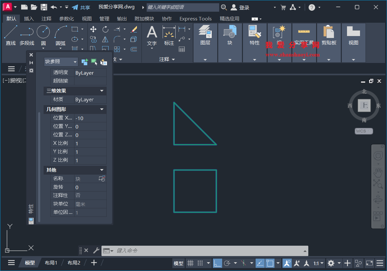Viewport: 387px width, 271px height.
Task: Click Select Objects icon in properties palette
Action: click(94, 62)
